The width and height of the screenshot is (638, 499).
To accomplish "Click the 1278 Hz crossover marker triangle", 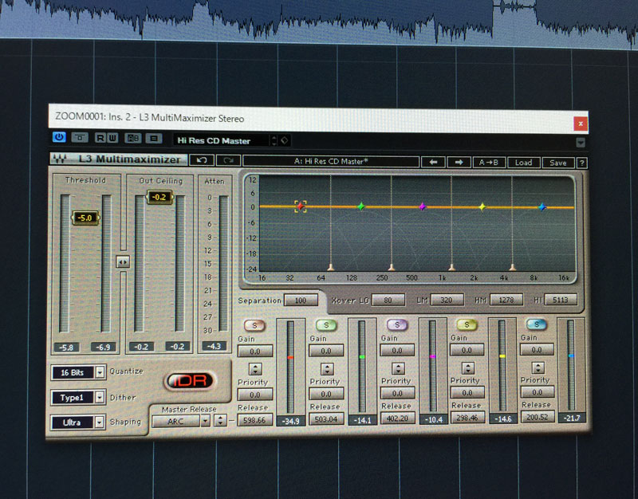I will (x=451, y=267).
